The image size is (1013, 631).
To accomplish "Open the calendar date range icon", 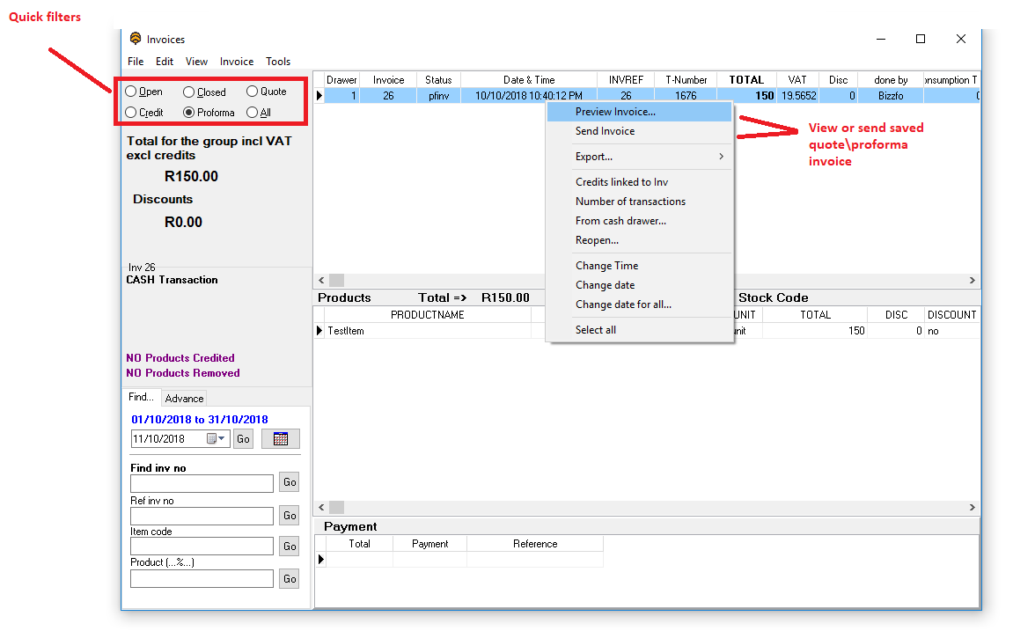I will coord(280,438).
